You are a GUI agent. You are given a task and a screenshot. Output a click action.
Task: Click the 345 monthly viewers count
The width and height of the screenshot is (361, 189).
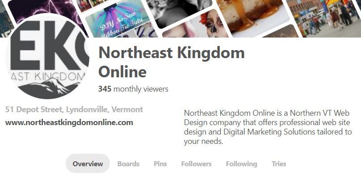point(133,89)
